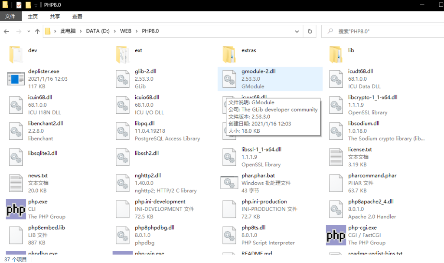
Task: Select the file name text php8embed.lib
Action: (46, 228)
